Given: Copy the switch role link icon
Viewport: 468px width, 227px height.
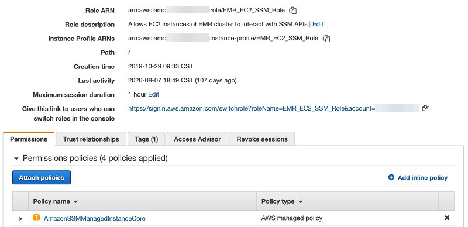Looking at the screenshot, I should coord(426,109).
